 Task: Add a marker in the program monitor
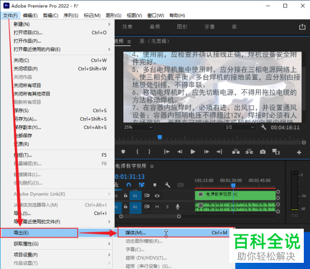pos(123,152)
